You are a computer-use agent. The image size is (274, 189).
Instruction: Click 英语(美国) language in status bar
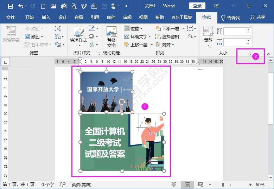tap(82, 184)
